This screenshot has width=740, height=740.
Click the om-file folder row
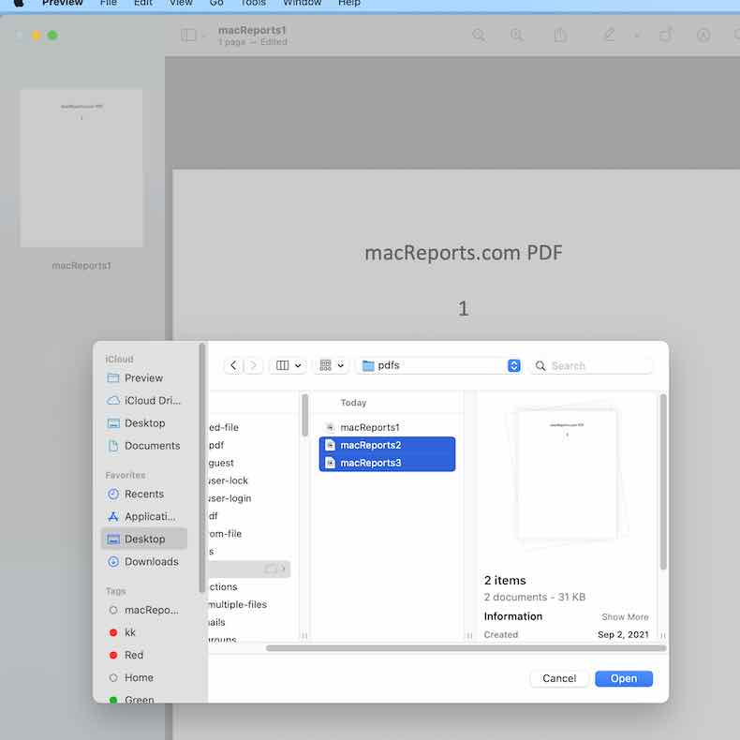click(249, 534)
